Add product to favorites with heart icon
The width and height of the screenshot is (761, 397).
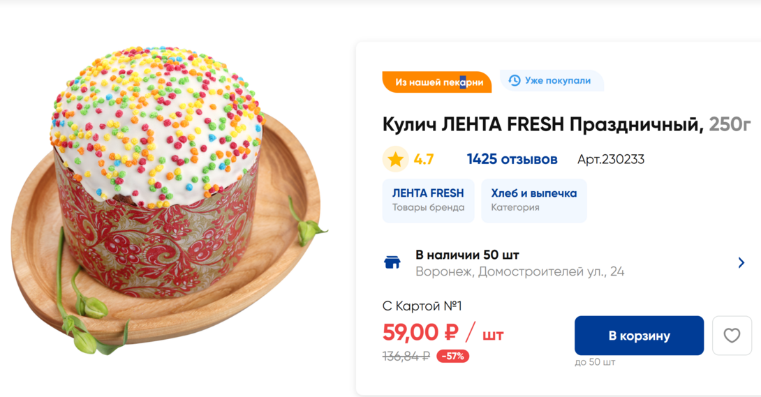[x=731, y=336]
